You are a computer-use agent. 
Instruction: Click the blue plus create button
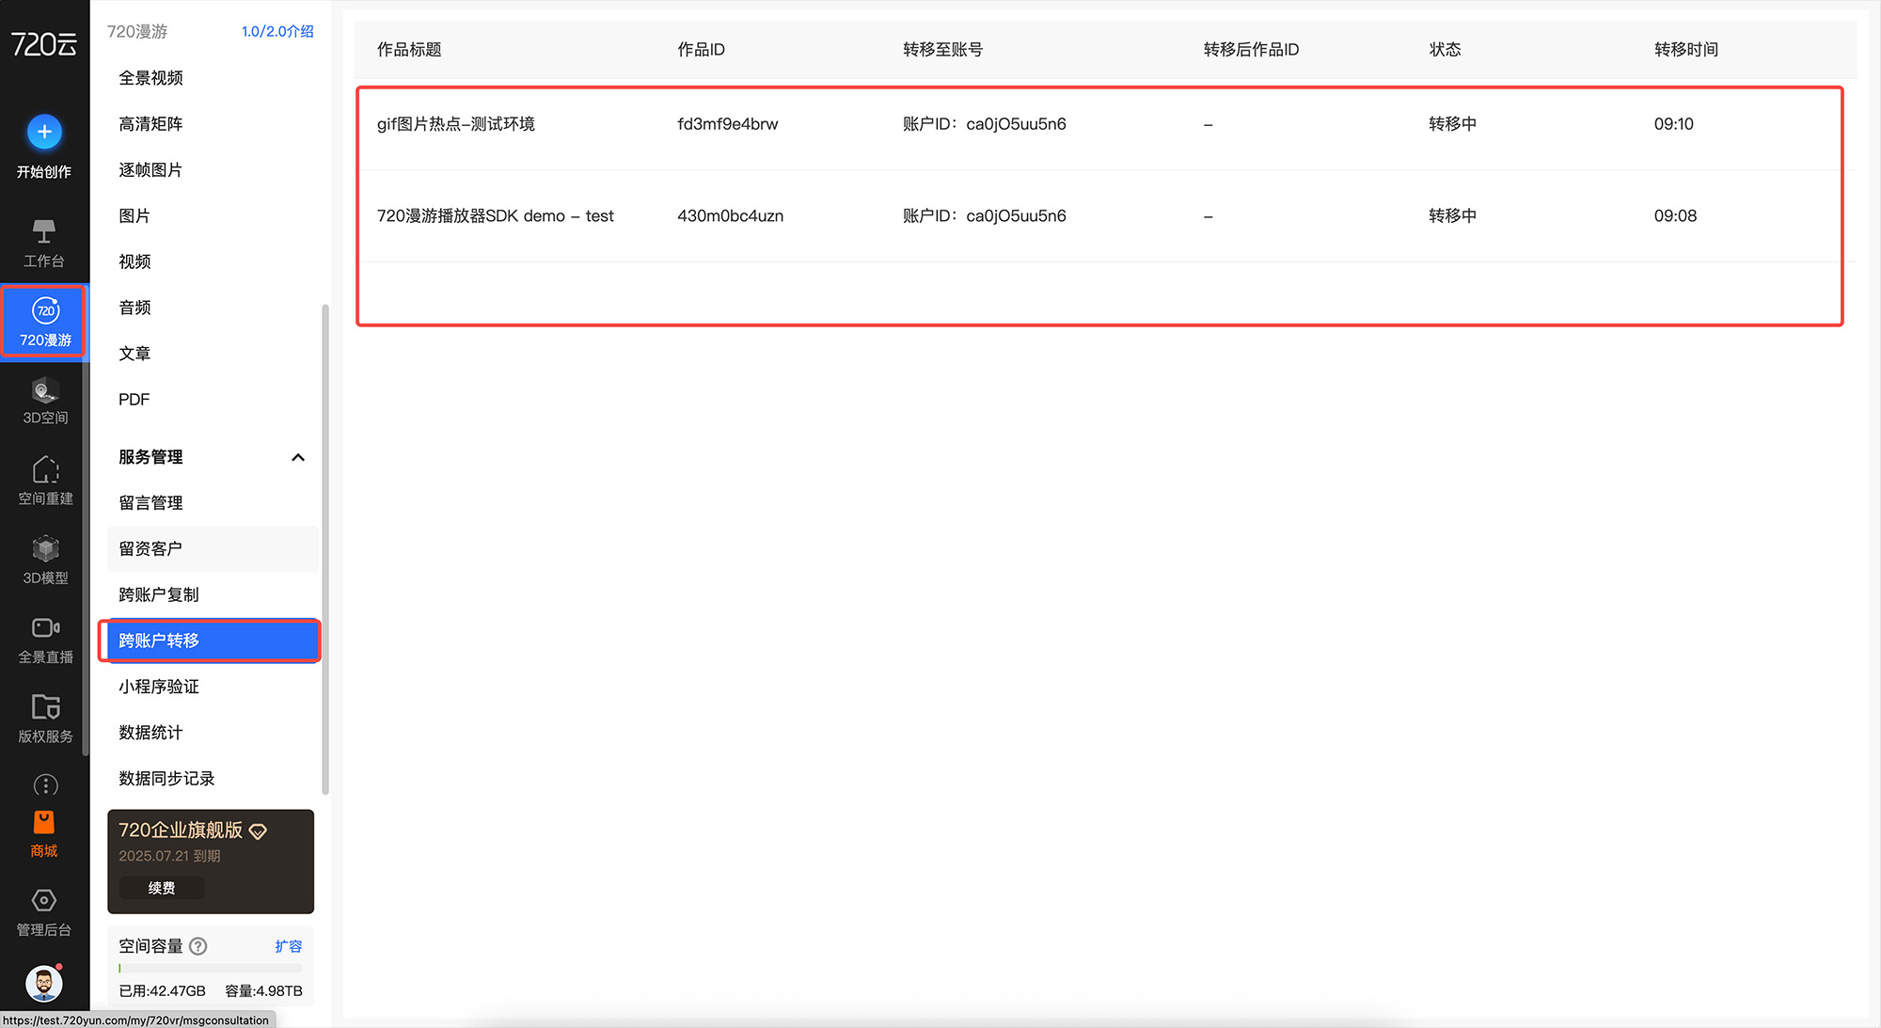[44, 132]
